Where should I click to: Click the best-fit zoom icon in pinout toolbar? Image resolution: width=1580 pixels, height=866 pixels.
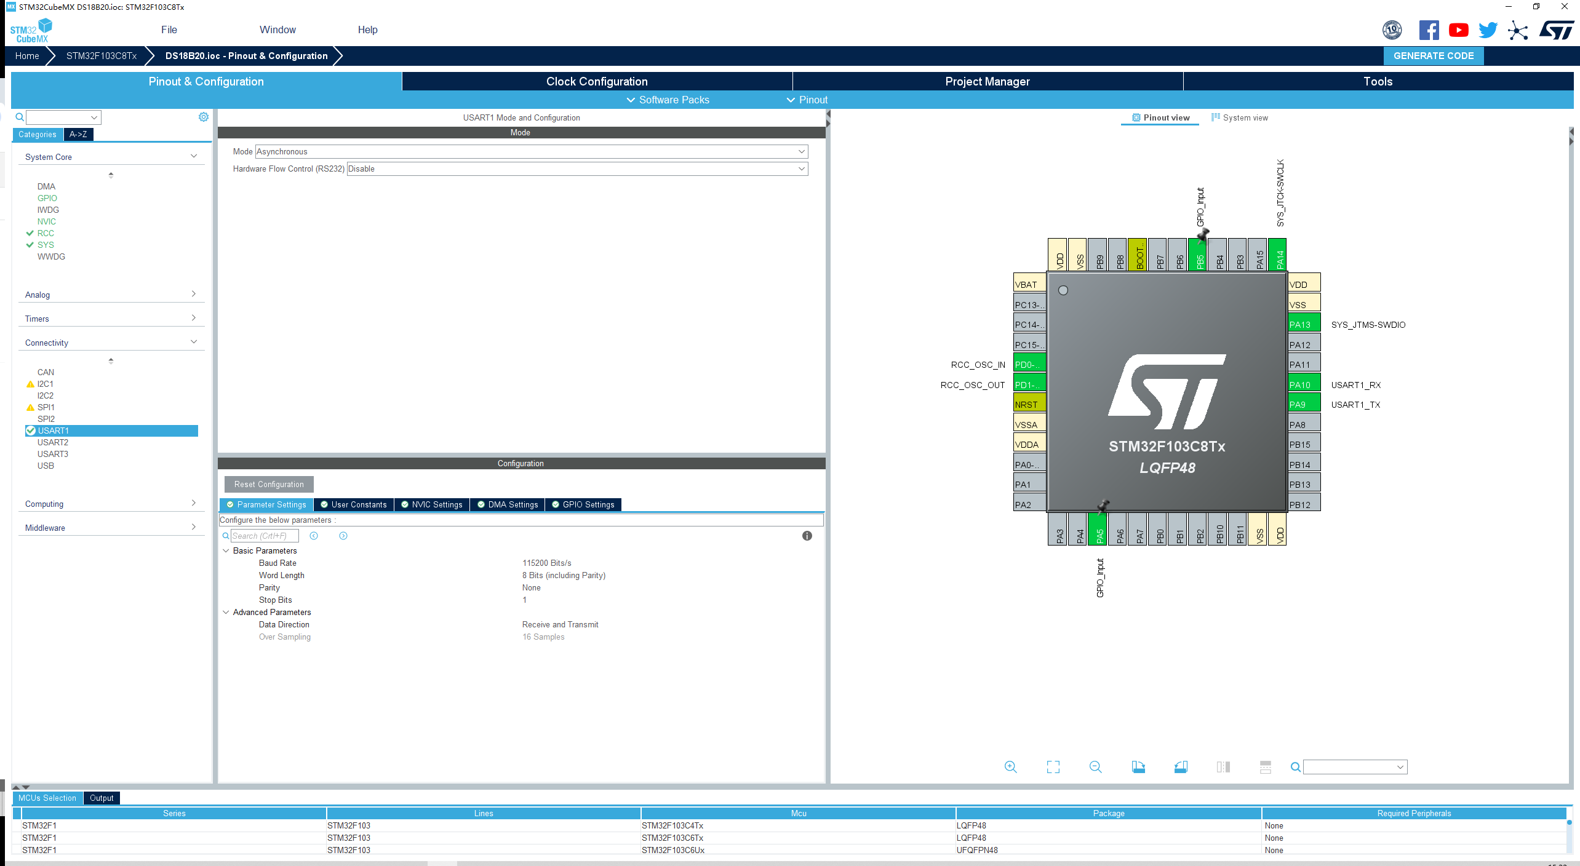(x=1053, y=767)
